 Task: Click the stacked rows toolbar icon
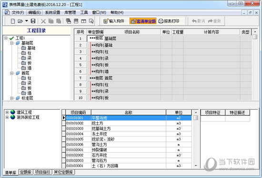click(68, 21)
